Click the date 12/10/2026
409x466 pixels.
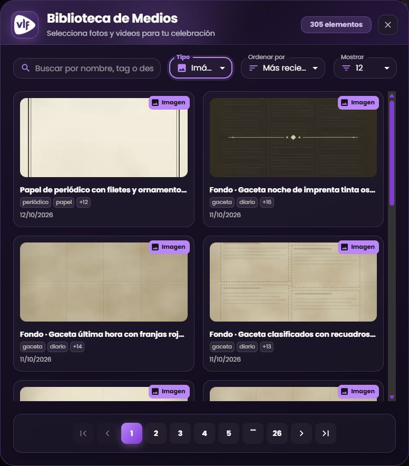click(36, 215)
